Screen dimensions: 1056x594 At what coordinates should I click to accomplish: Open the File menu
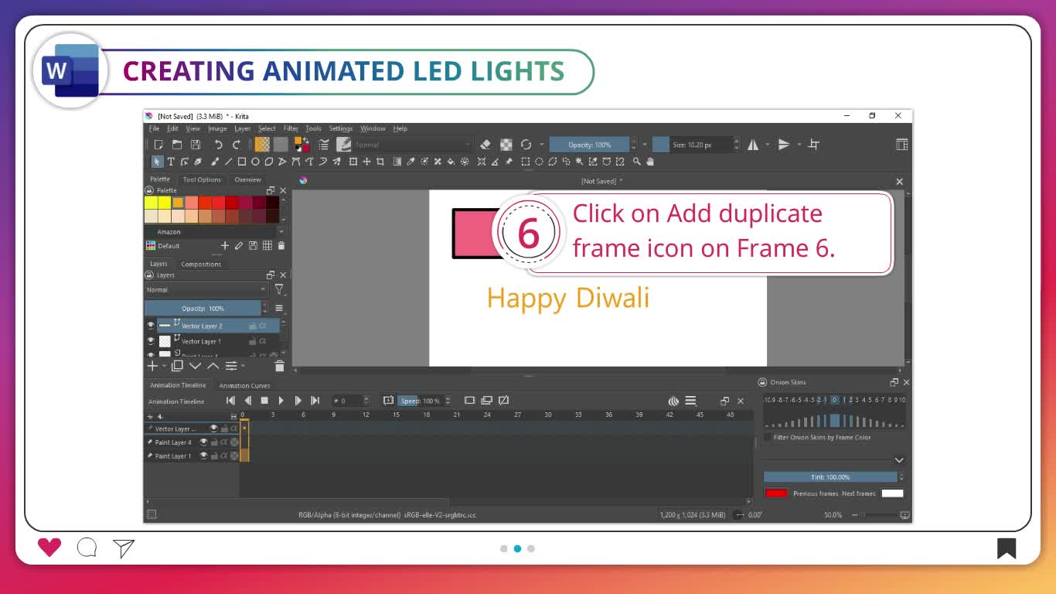(154, 128)
